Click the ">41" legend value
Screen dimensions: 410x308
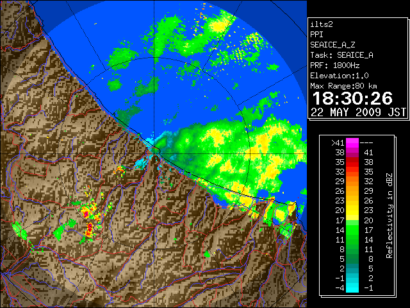point(338,142)
